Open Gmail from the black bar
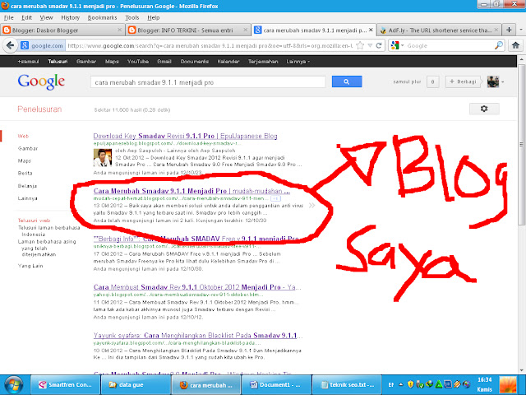 (x=164, y=62)
